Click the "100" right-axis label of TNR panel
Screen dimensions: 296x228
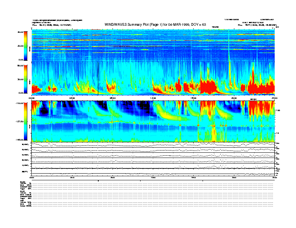point(278,110)
